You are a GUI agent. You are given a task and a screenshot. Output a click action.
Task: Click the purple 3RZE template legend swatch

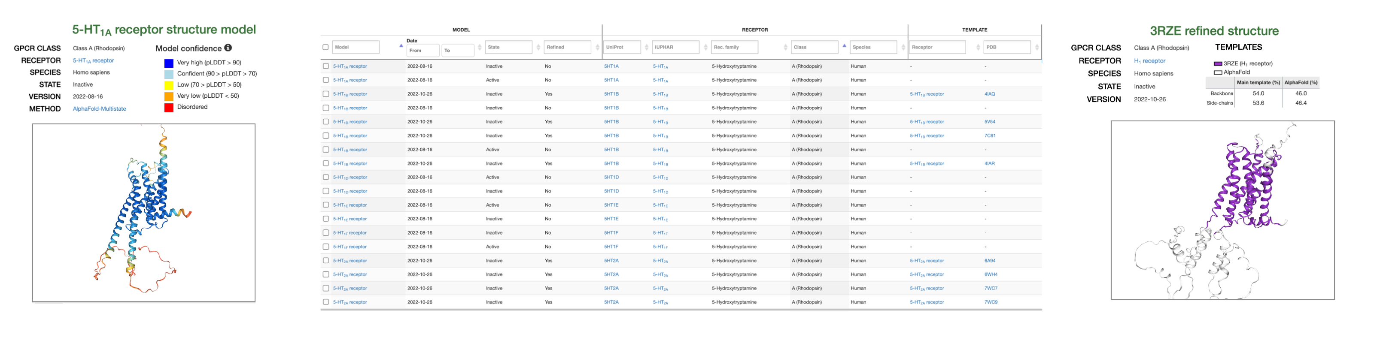point(1218,63)
